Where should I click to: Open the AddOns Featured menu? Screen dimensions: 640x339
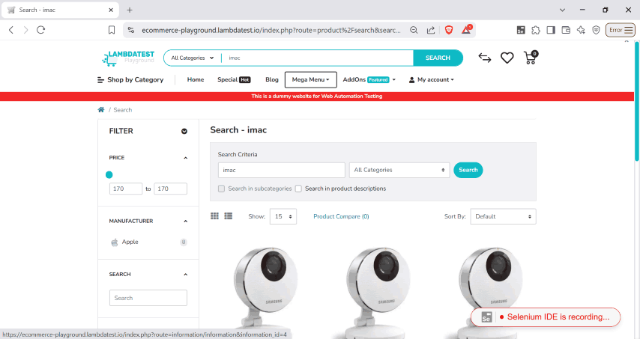click(x=369, y=80)
